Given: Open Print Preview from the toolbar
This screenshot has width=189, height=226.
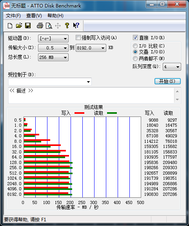Looking at the screenshot, I should (x=49, y=26).
